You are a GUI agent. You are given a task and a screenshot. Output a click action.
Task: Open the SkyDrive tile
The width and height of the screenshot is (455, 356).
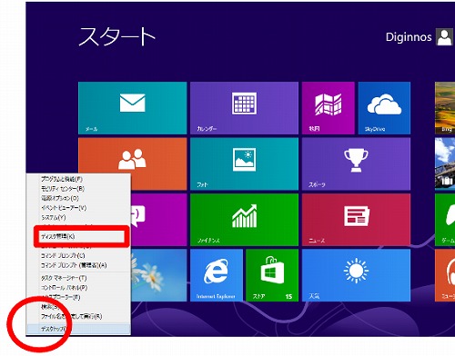[384, 108]
